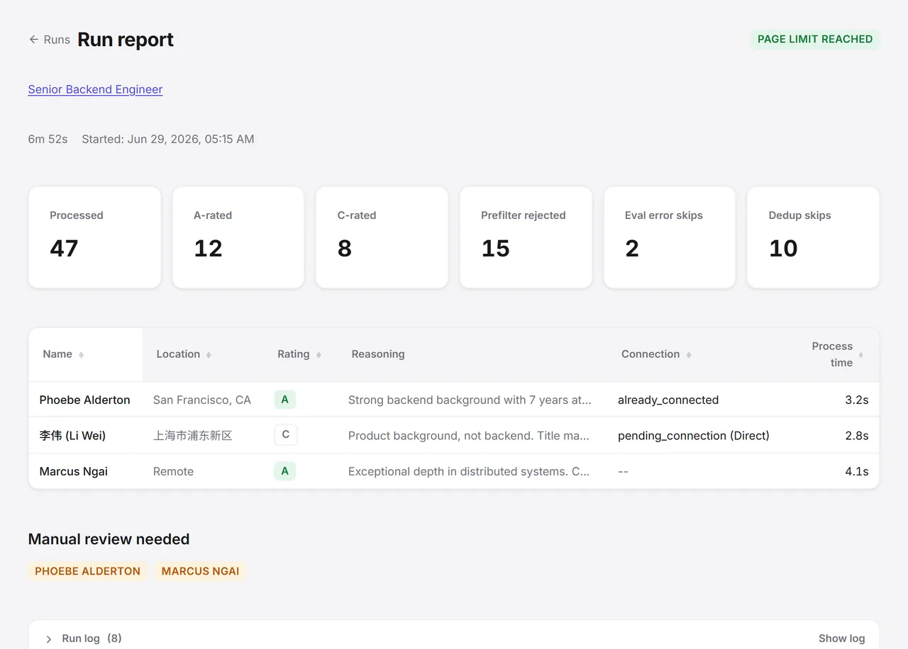
Task: Click the MARCUS NGAI manual review tag
Action: click(200, 571)
